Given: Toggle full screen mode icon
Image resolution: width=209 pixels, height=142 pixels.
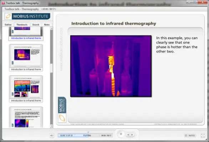Looking at the screenshot, I should (x=203, y=136).
